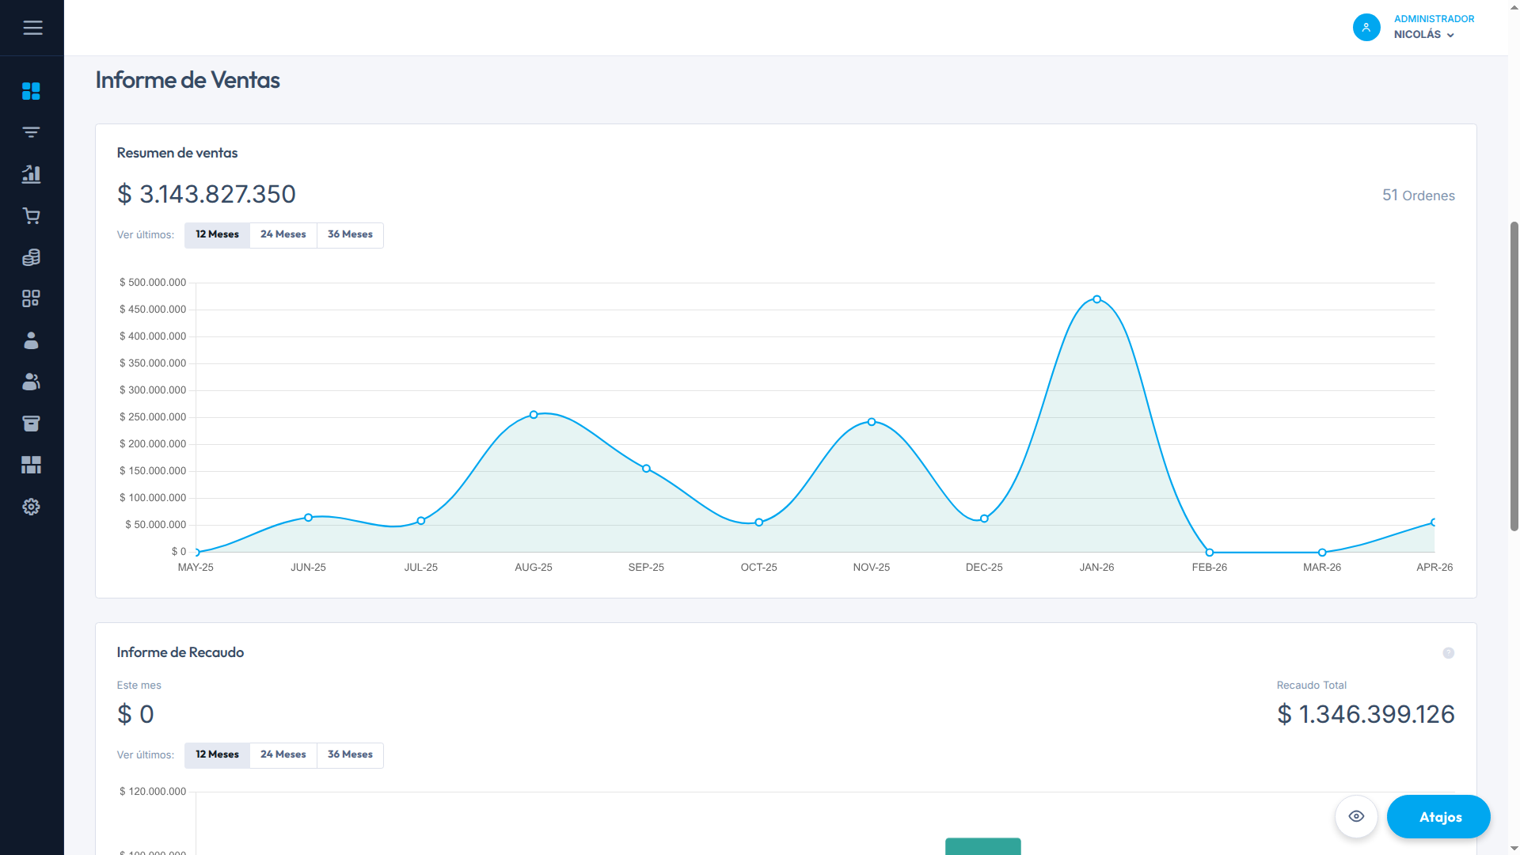
Task: Click the $ 500.000.000 axis label
Action: [x=153, y=283]
